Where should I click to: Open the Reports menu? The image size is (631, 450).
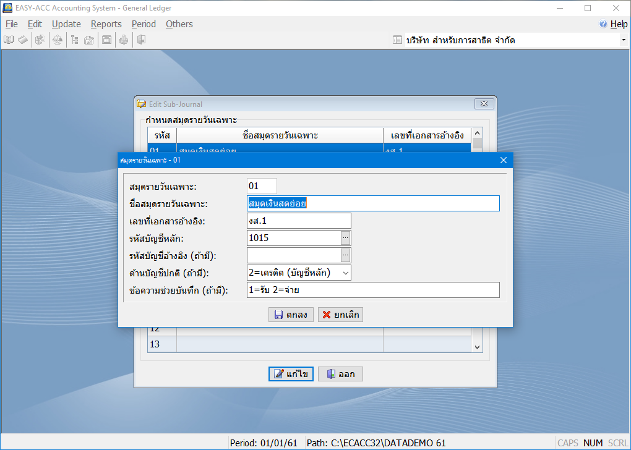pyautogui.click(x=106, y=24)
